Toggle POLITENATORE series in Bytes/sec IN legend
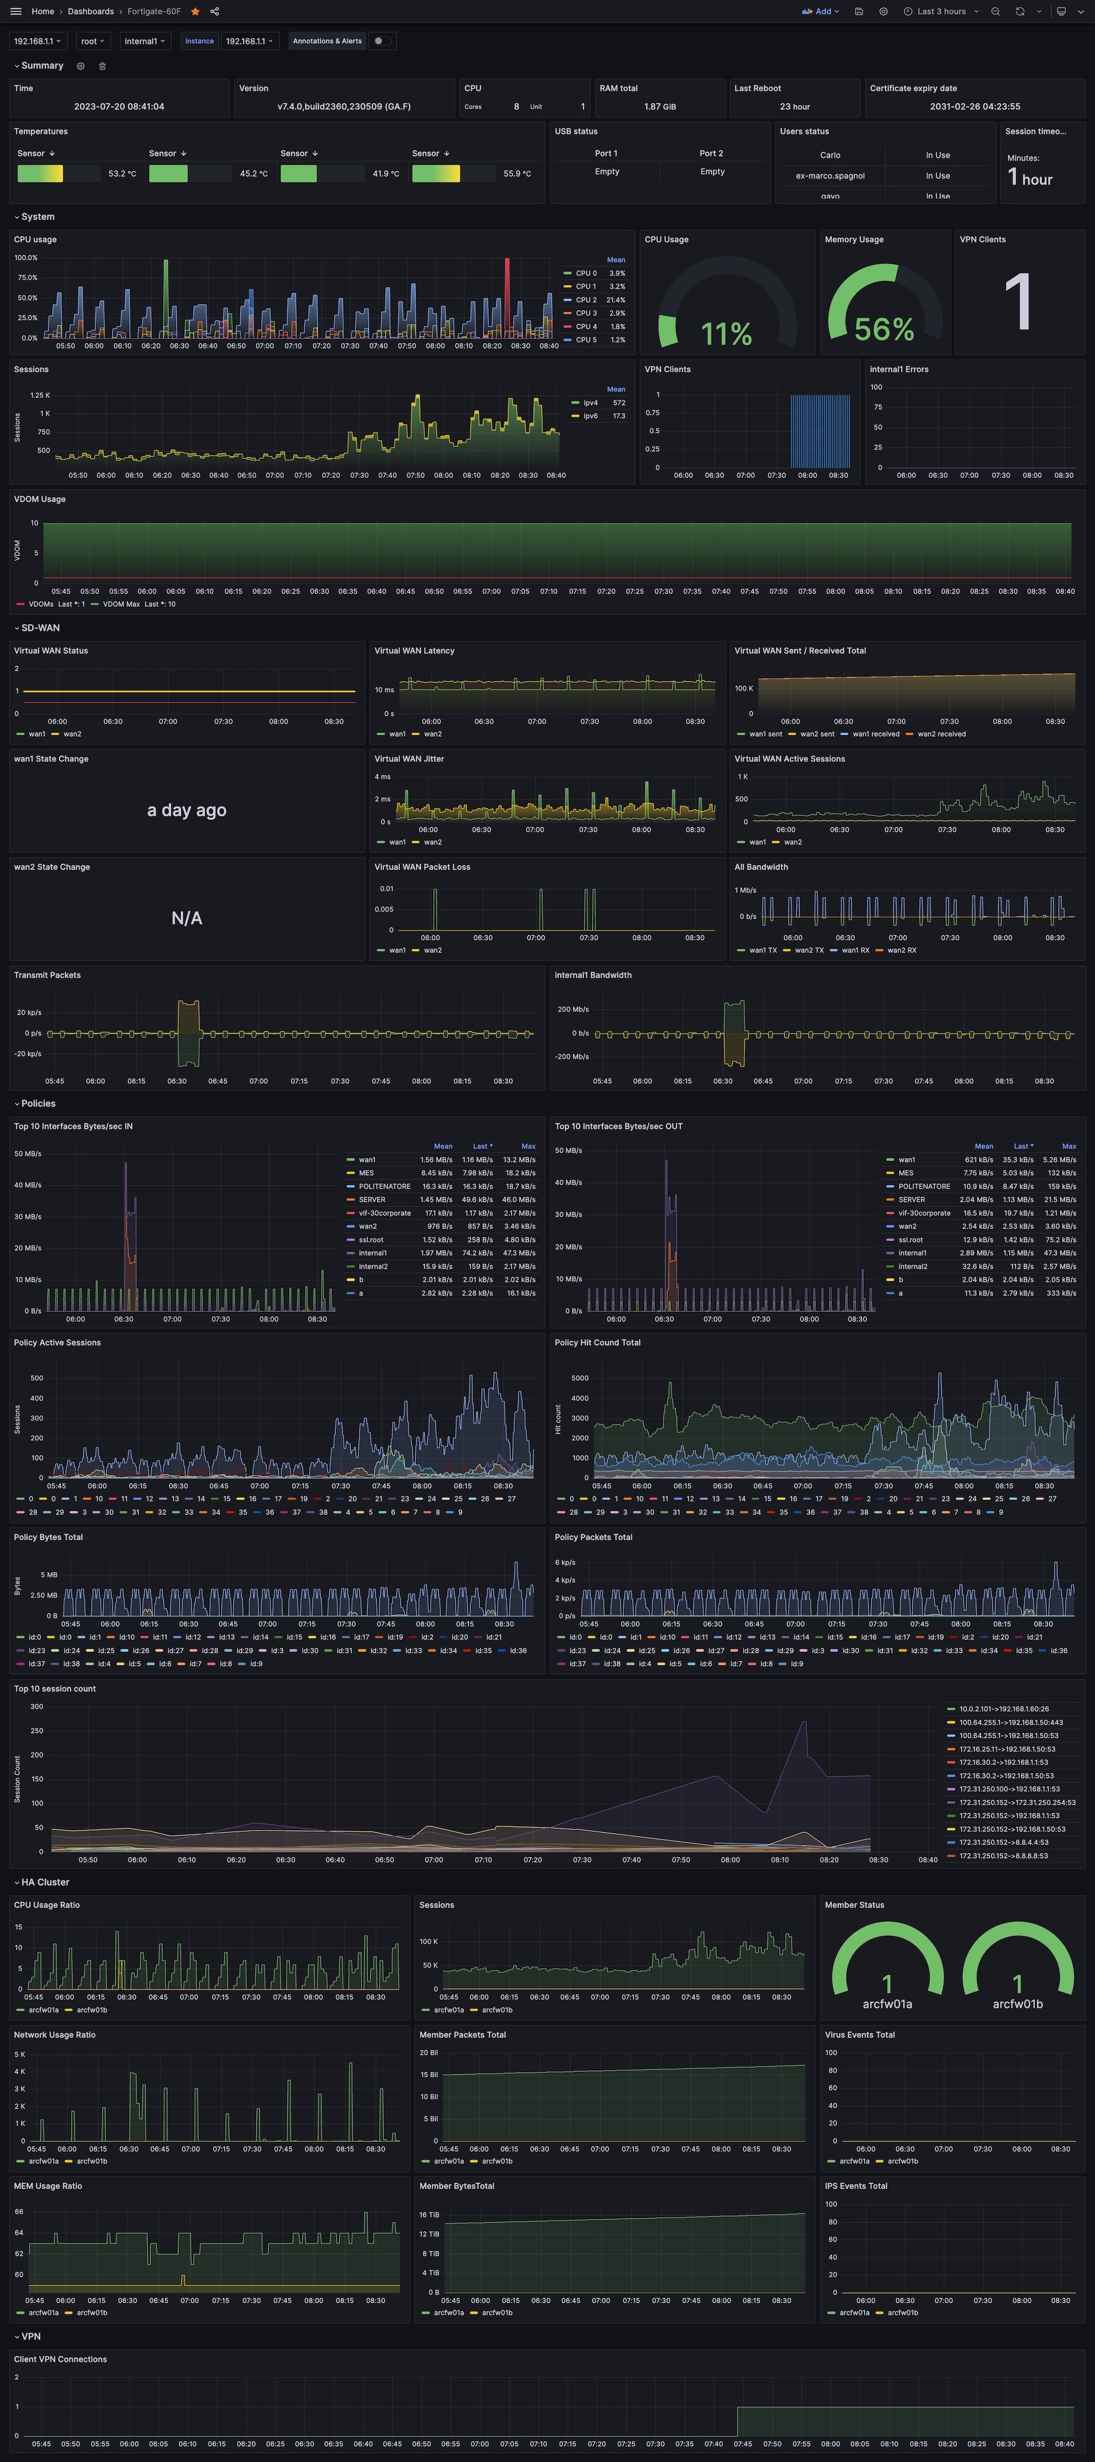 [384, 1186]
